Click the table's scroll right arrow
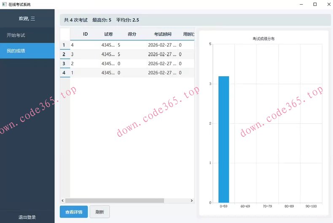The width and height of the screenshot is (333, 223). point(192,201)
